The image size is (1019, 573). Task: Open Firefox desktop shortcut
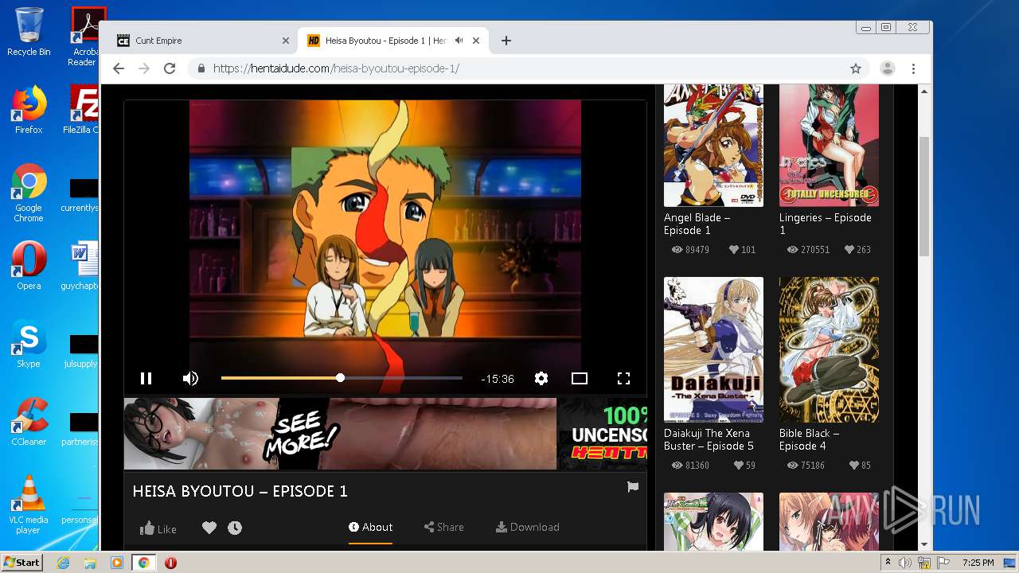coord(29,110)
